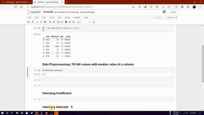Image resolution: width=204 pixels, height=115 pixels.
Task: Open the Windows Start menu
Action: pyautogui.click(x=2, y=113)
